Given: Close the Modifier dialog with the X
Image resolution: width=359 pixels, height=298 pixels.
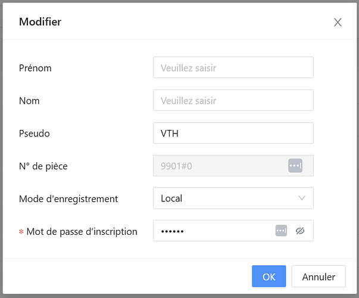Looking at the screenshot, I should click(x=338, y=23).
